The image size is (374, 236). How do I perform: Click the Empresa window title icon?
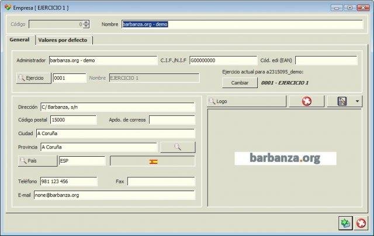(8, 8)
